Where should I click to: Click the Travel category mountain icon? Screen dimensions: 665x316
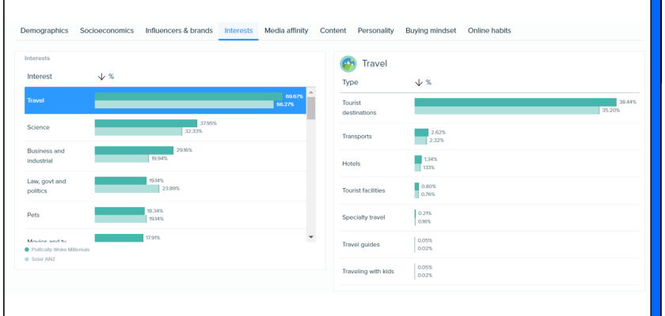[348, 64]
